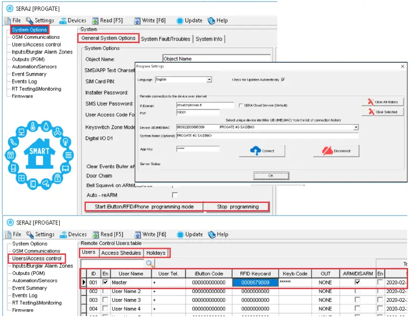This screenshot has height=321, width=412.
Task: Open Devices in Remote Control Users window
Action: [x=73, y=234]
